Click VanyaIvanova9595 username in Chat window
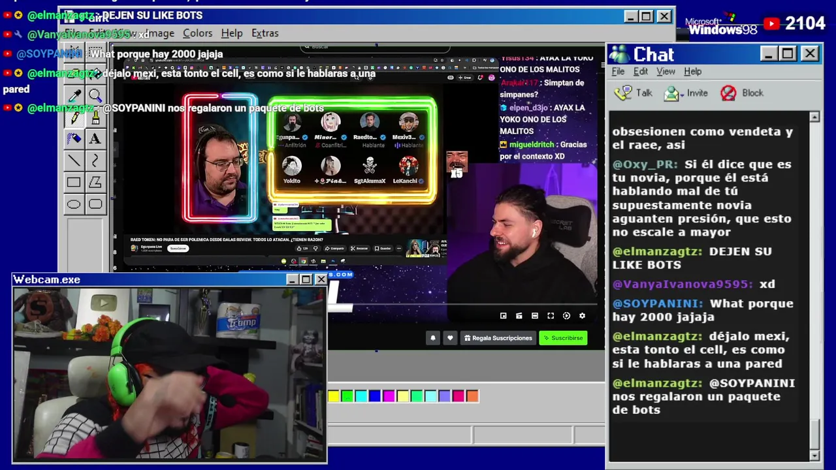 (x=683, y=284)
